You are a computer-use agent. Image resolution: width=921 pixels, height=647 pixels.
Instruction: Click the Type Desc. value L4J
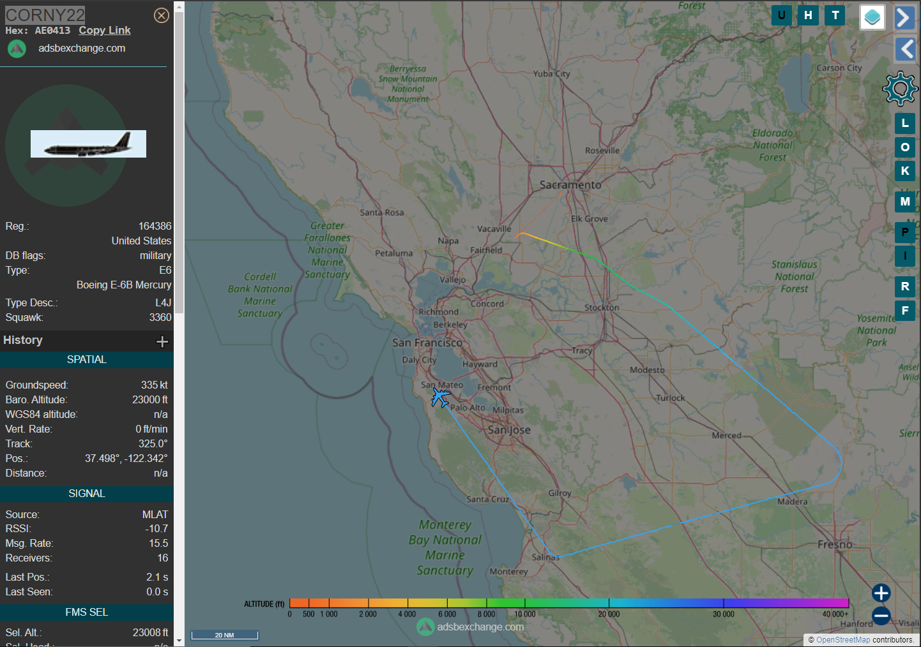coord(164,302)
